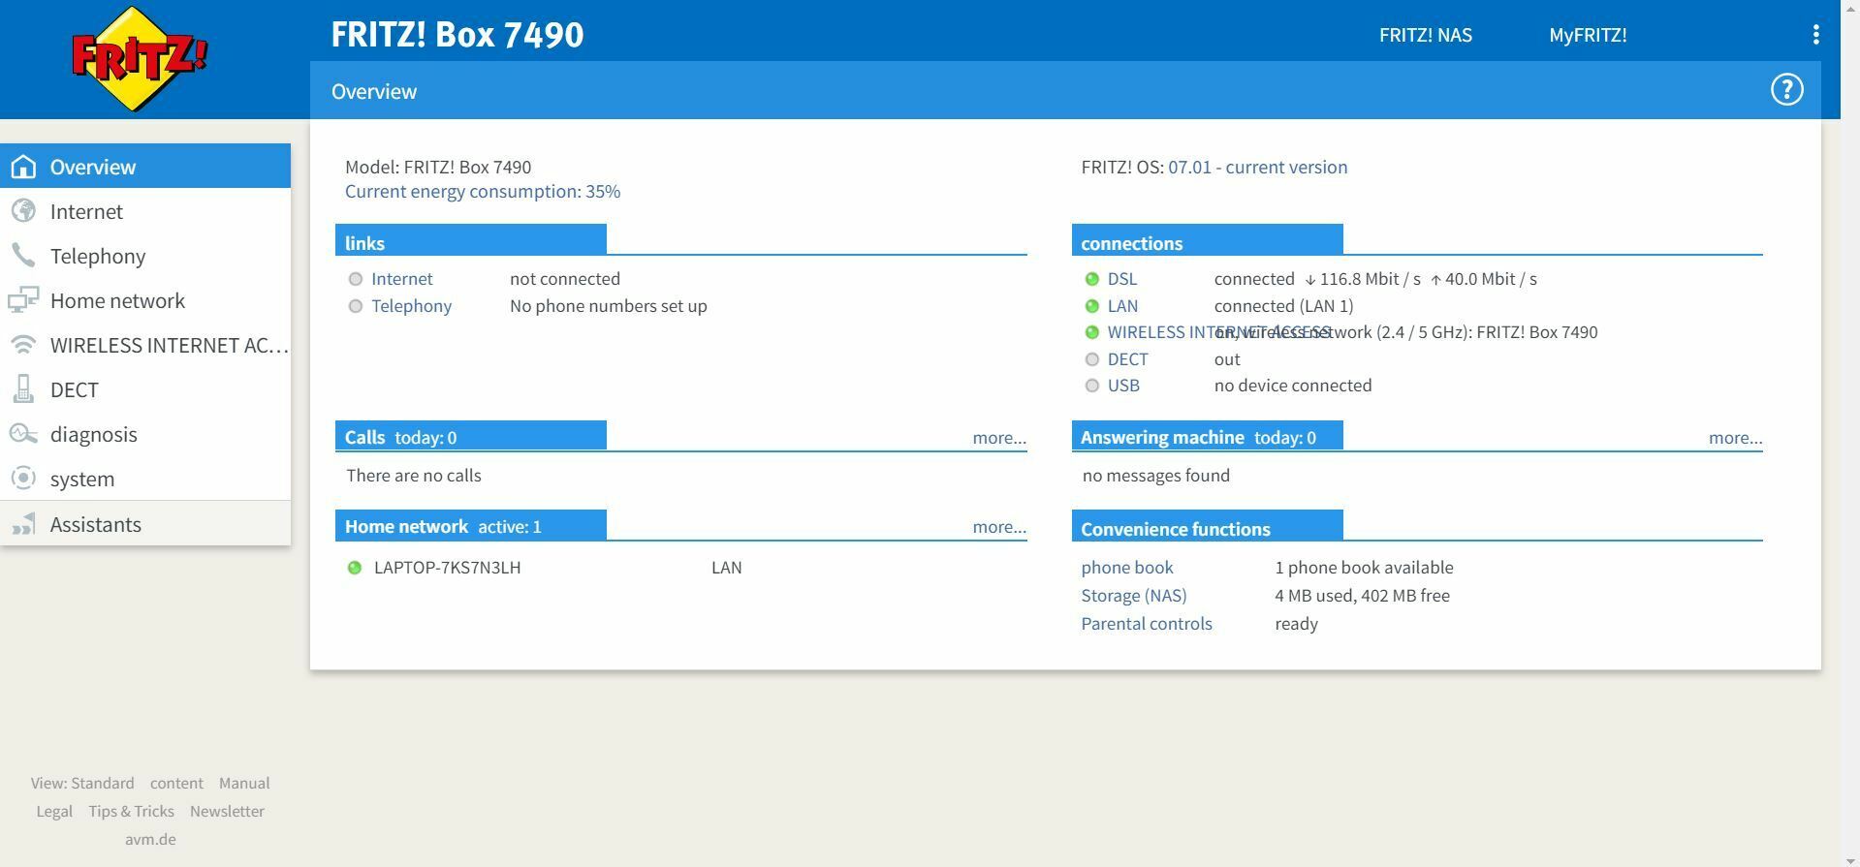Open the three-dot options menu
The image size is (1860, 867).
(x=1815, y=35)
